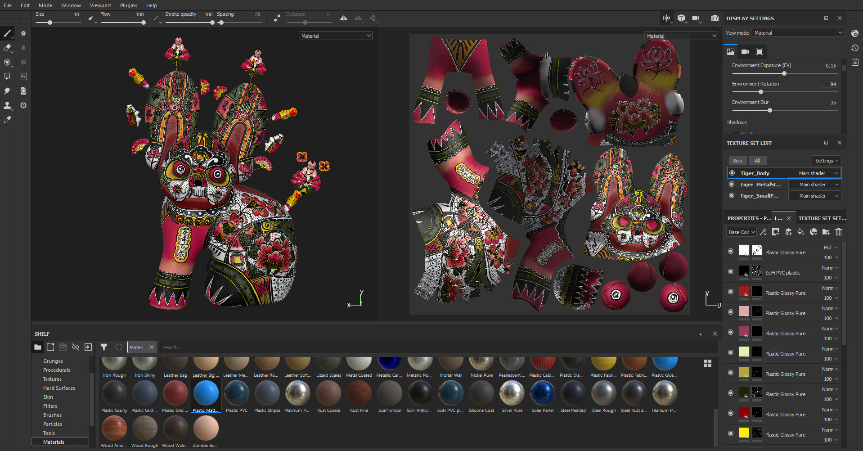
Task: Delete layer with the trash icon
Action: click(839, 232)
